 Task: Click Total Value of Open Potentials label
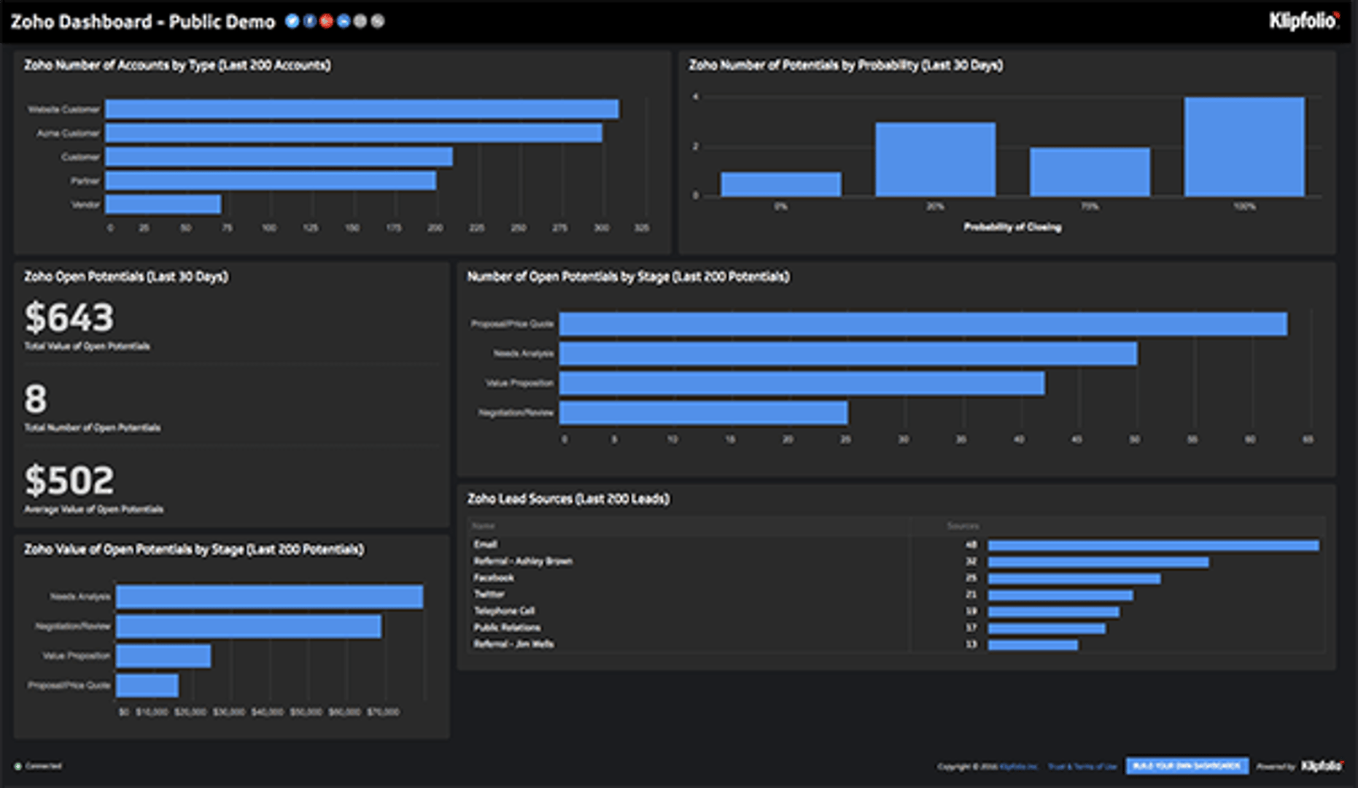88,347
